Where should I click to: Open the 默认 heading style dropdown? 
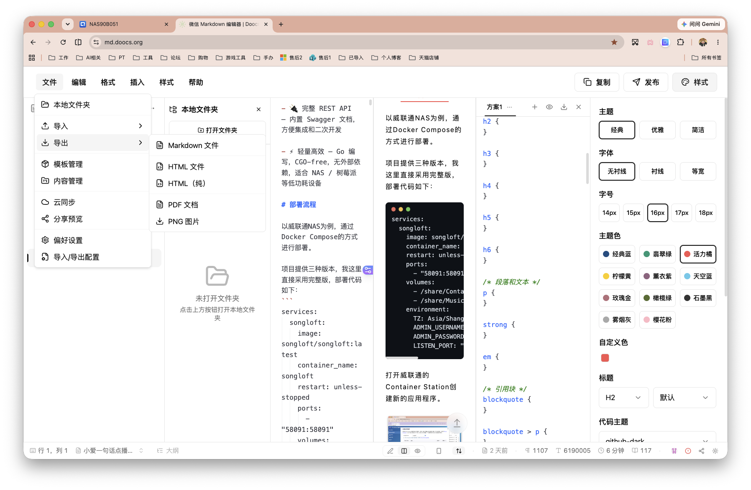[x=684, y=398]
